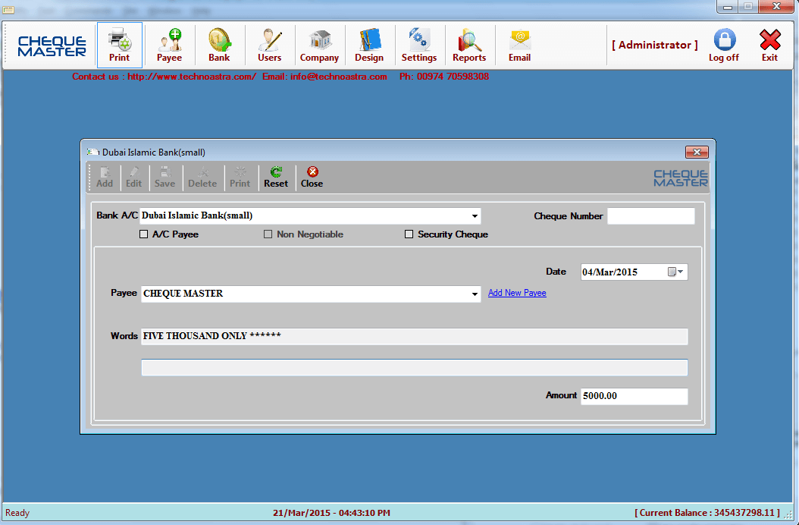Image resolution: width=799 pixels, height=525 pixels.
Task: Open Company settings icon
Action: [x=319, y=46]
